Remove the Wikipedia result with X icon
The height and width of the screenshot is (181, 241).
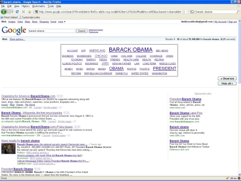tap(68, 113)
